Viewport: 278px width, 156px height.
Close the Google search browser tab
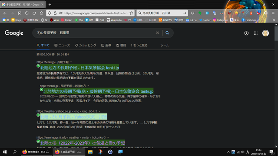pos(42,5)
